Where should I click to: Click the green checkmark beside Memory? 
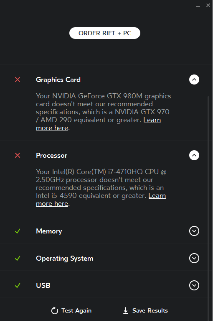click(x=18, y=231)
